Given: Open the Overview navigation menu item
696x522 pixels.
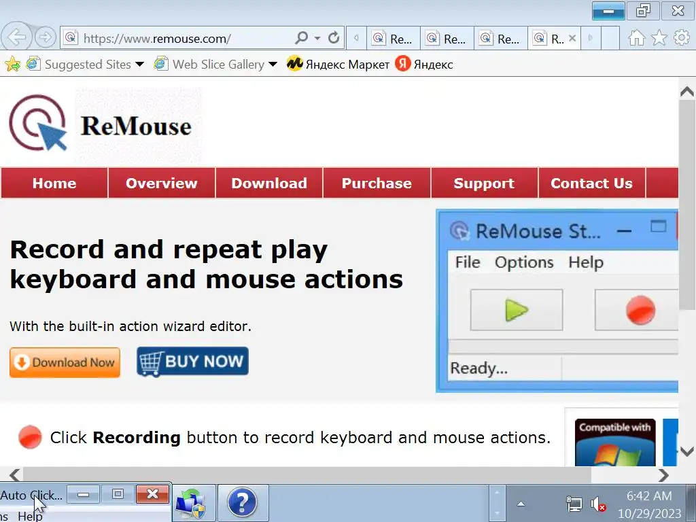Looking at the screenshot, I should tap(162, 183).
